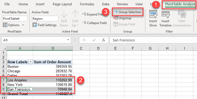Open the Name Box dropdown arrow
The height and width of the screenshot is (99, 197).
tap(68, 40)
